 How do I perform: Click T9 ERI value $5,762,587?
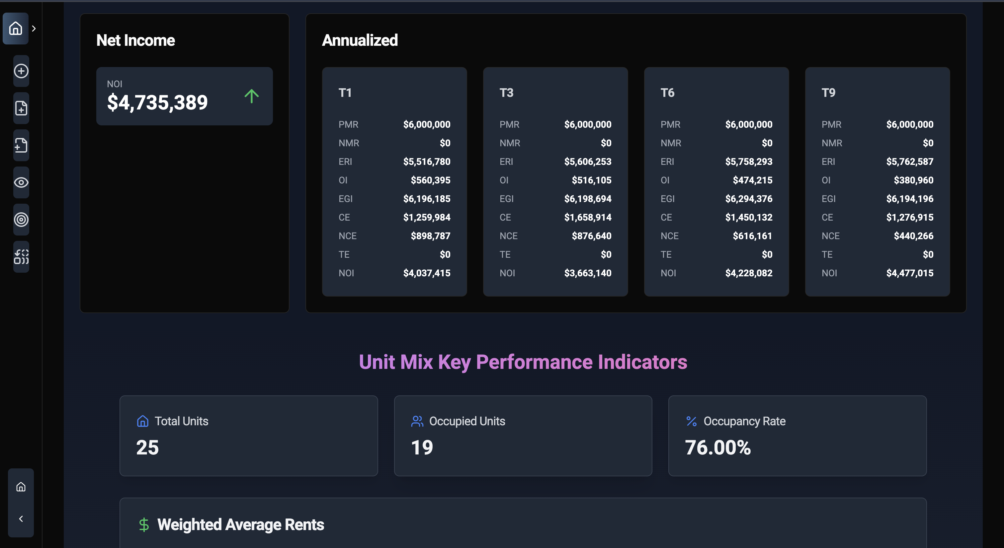tap(910, 162)
